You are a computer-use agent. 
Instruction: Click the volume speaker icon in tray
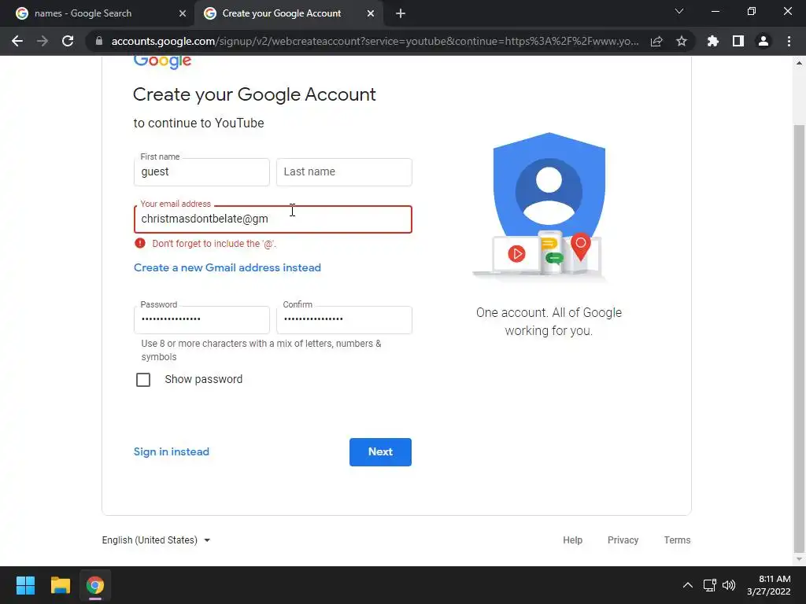[729, 585]
